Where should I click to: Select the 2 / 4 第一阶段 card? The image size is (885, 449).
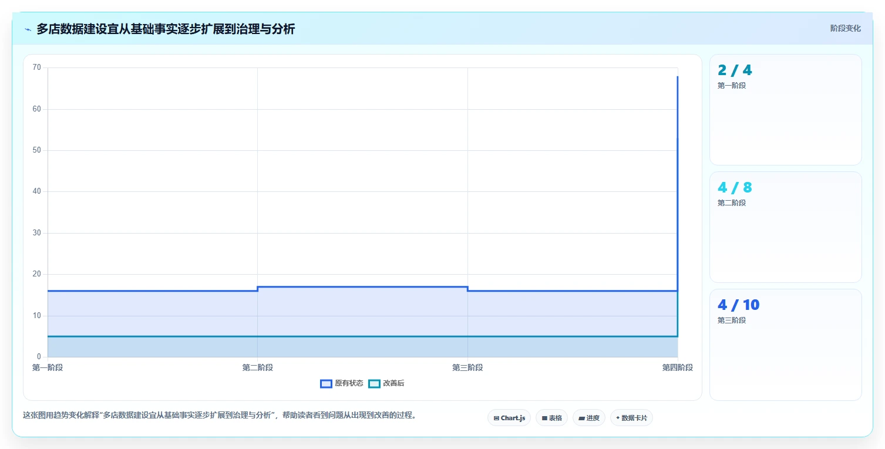(x=786, y=110)
